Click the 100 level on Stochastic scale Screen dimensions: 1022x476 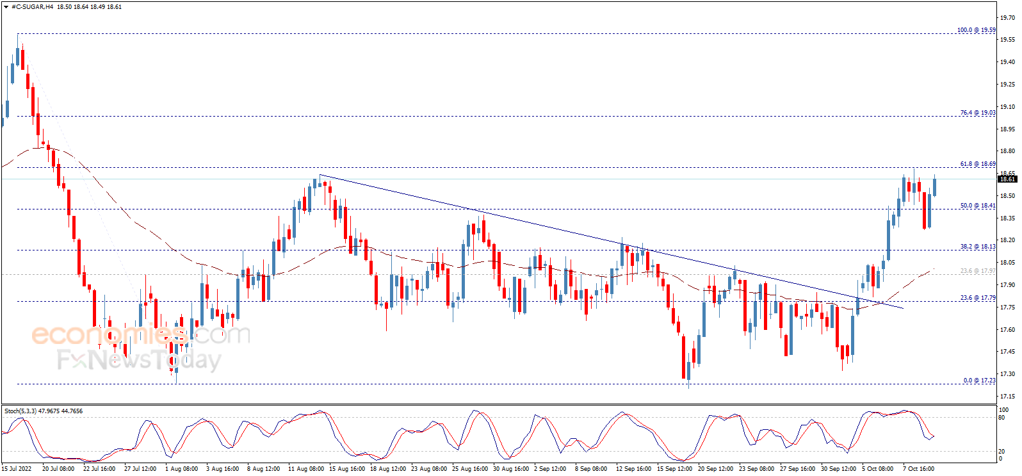click(1004, 410)
